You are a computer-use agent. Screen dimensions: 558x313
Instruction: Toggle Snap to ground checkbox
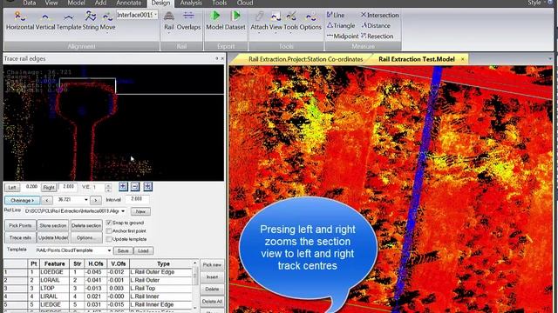tap(109, 223)
